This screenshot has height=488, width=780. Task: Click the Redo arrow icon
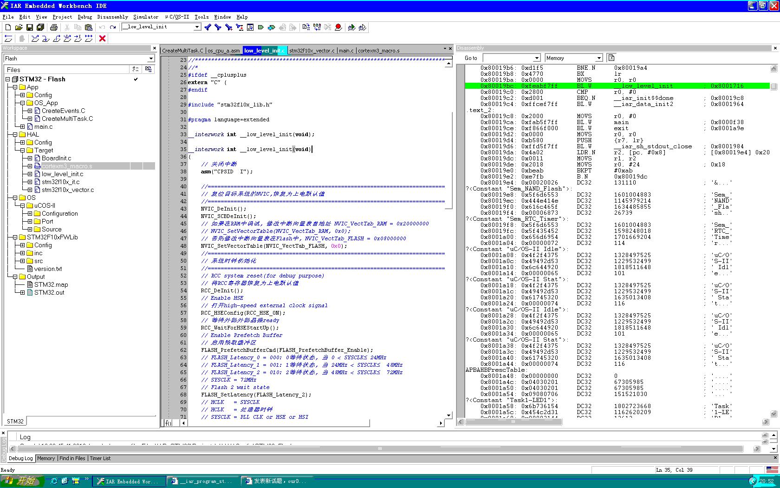click(x=113, y=27)
